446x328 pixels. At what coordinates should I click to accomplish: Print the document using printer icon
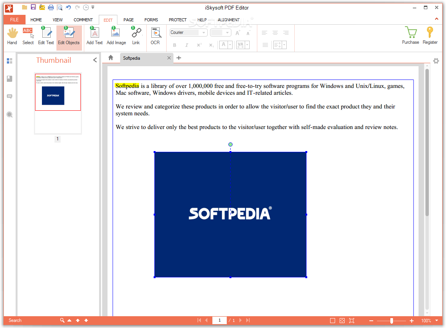(x=51, y=7)
